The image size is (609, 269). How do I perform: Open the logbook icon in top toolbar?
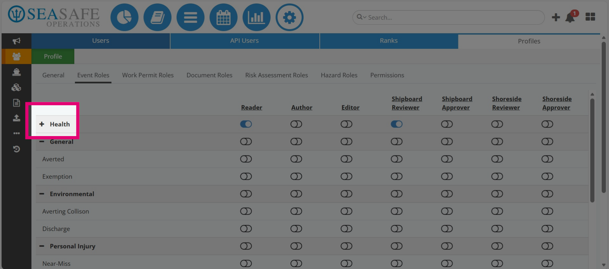(157, 17)
